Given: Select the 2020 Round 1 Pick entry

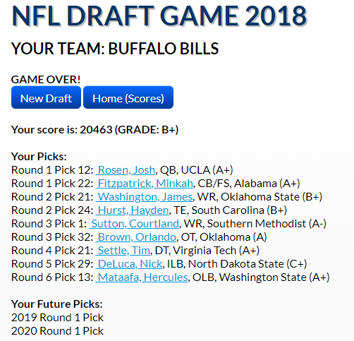Looking at the screenshot, I should [x=57, y=331].
